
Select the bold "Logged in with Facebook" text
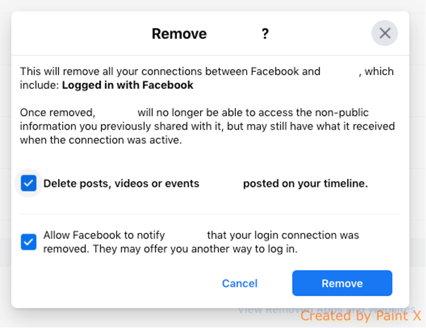[x=127, y=85]
